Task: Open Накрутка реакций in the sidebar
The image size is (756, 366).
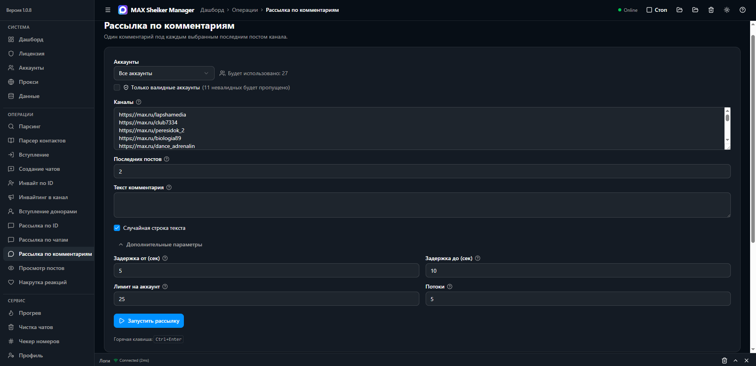Action: [x=48, y=282]
